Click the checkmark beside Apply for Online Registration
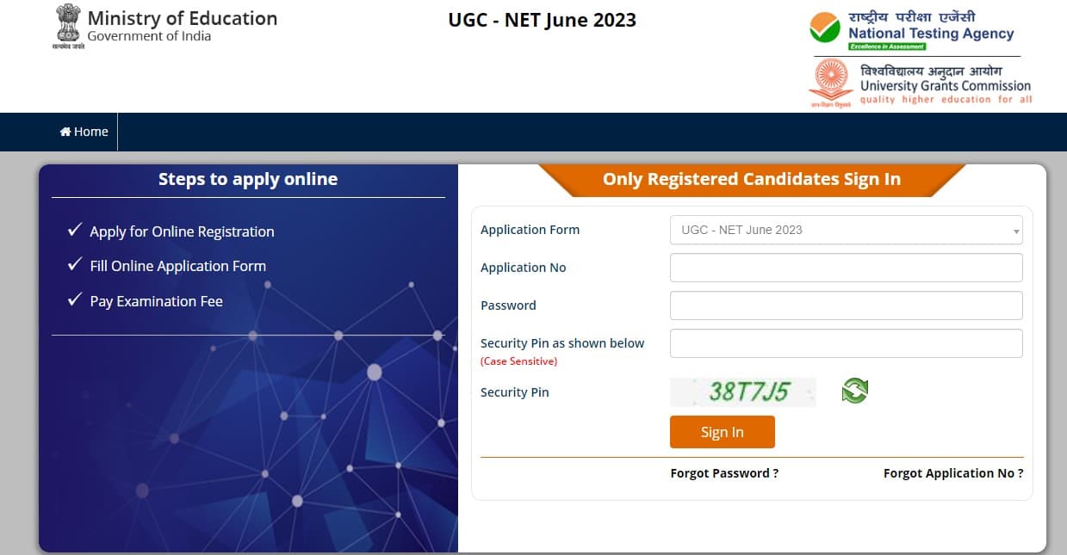1067x555 pixels. [73, 229]
